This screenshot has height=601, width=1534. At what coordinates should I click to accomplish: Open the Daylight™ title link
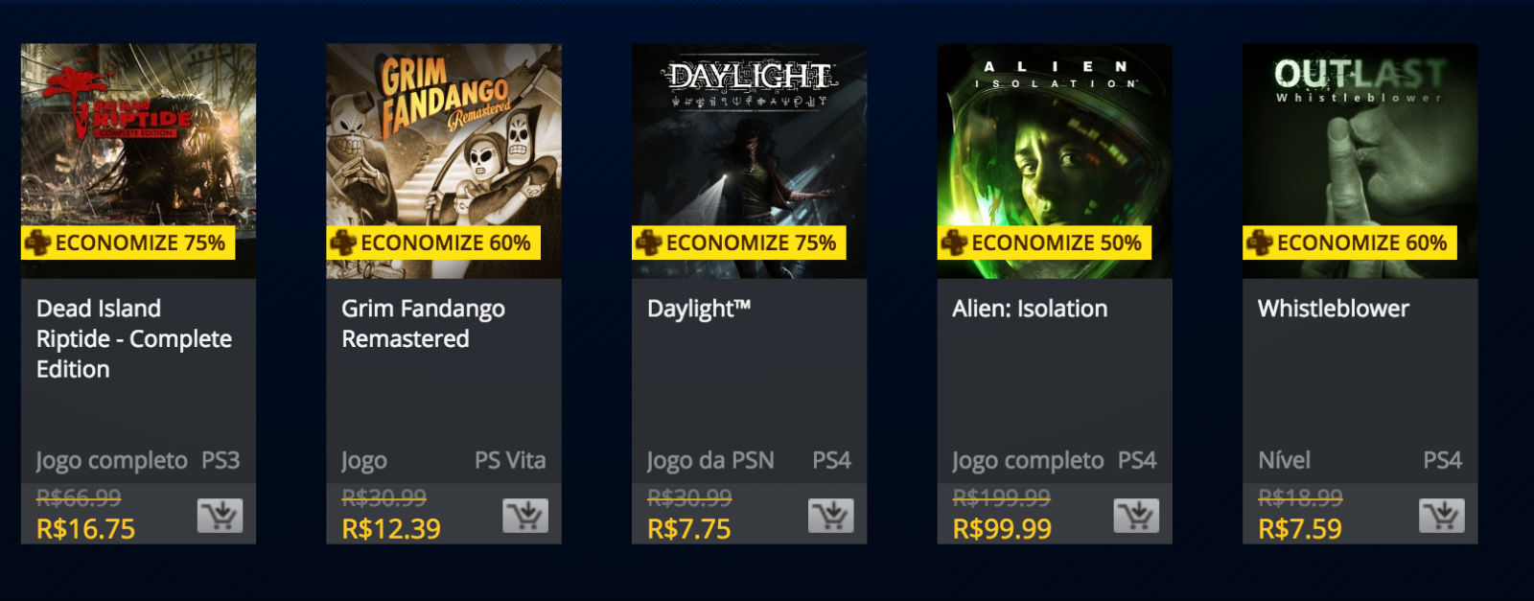(x=699, y=309)
